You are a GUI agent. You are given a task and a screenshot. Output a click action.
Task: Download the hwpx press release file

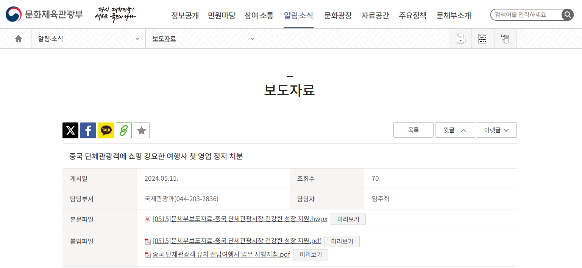pos(240,219)
